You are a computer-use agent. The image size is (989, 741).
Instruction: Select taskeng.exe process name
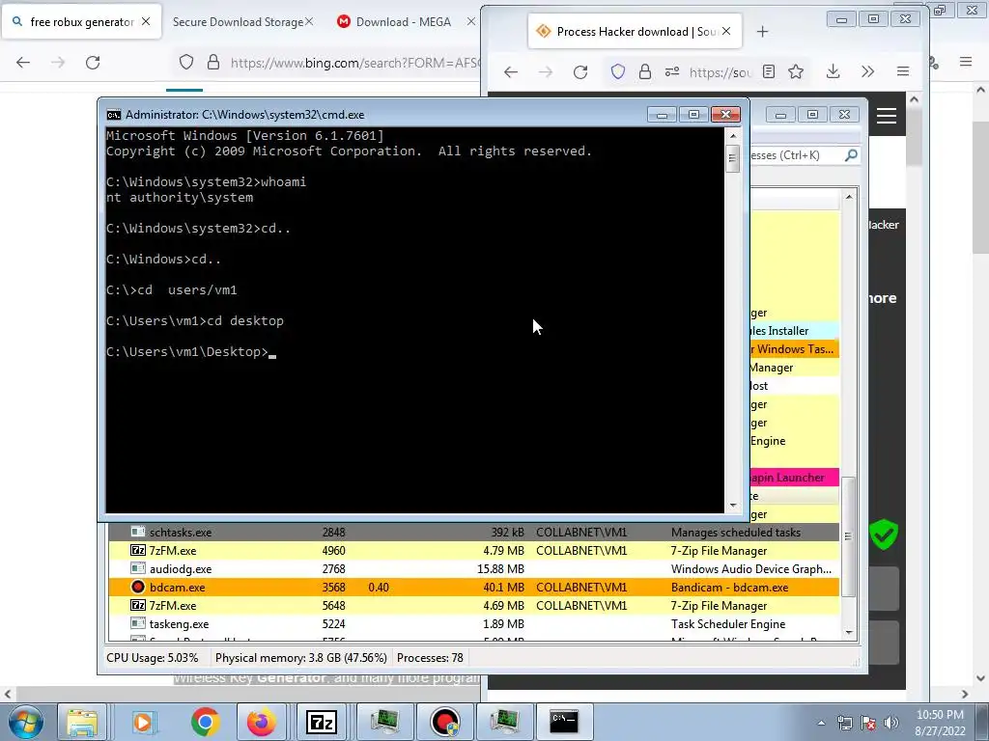[179, 624]
